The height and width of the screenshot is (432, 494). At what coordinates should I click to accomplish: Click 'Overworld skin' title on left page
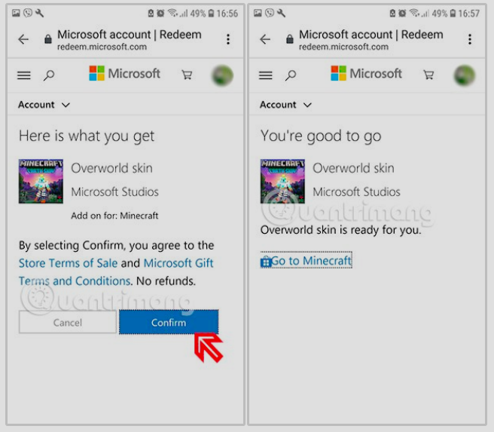pyautogui.click(x=112, y=168)
